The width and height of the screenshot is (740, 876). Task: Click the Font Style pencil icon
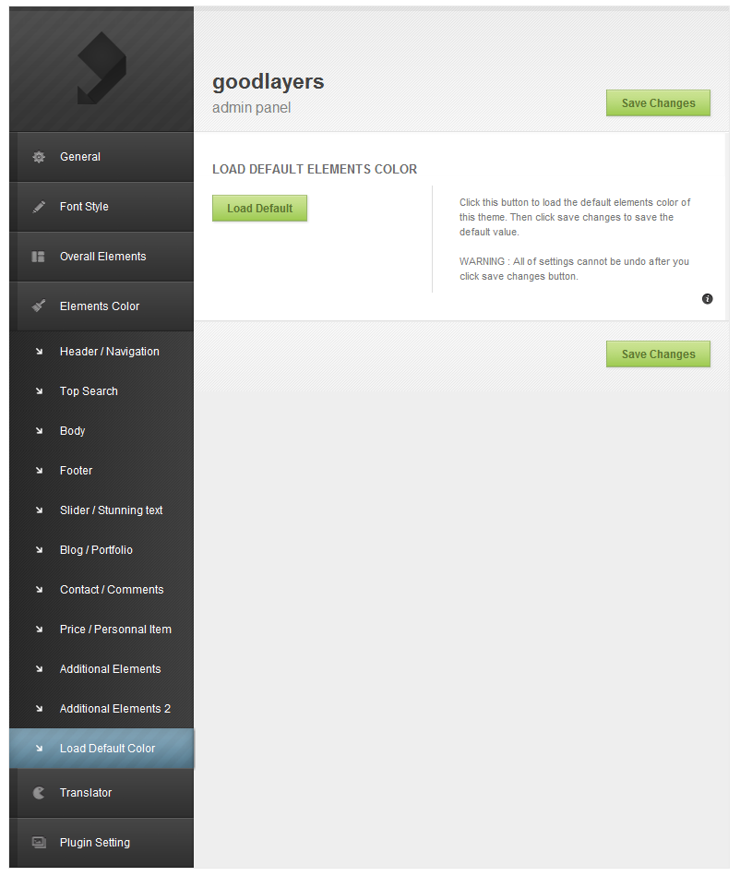39,207
